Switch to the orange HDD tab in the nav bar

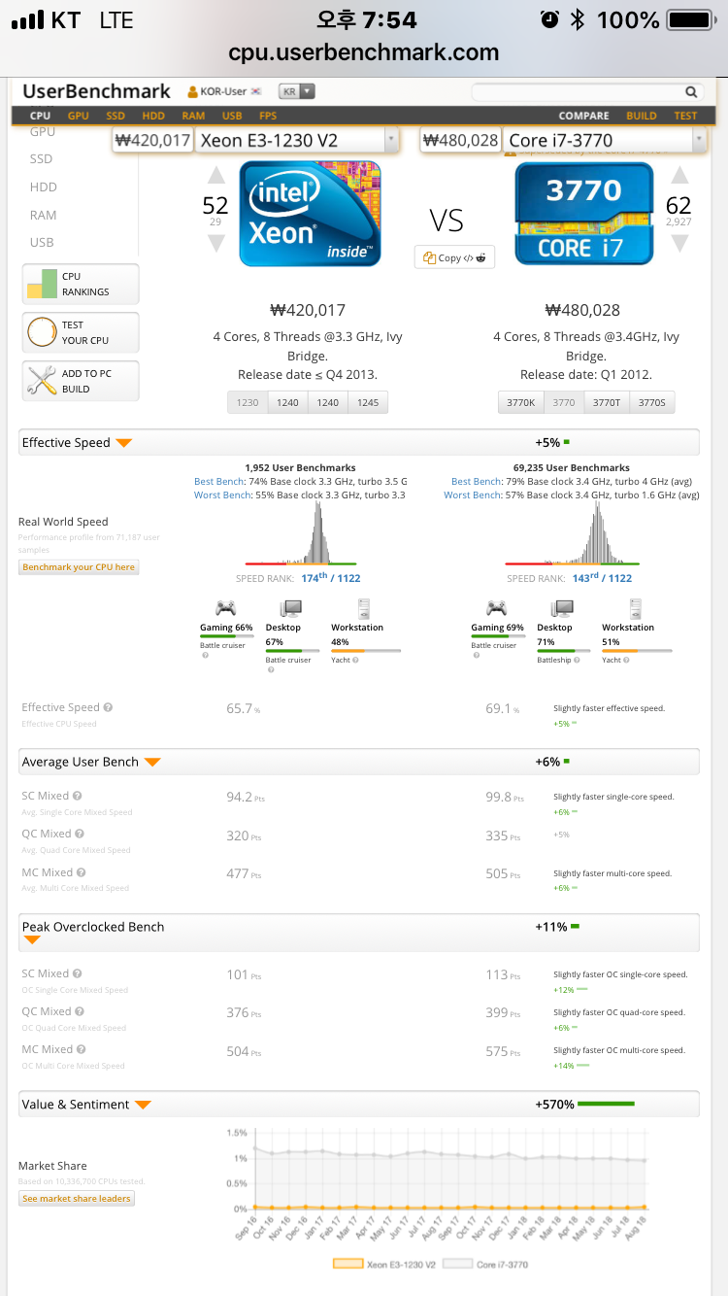[153, 116]
